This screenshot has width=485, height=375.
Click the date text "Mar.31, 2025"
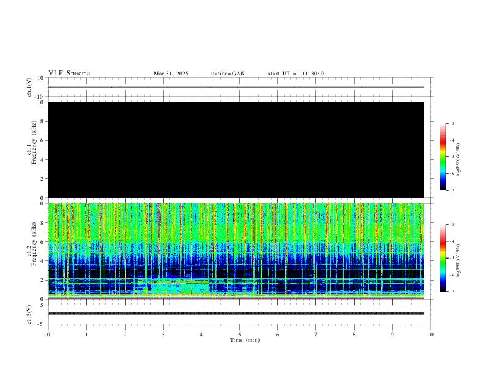point(171,74)
